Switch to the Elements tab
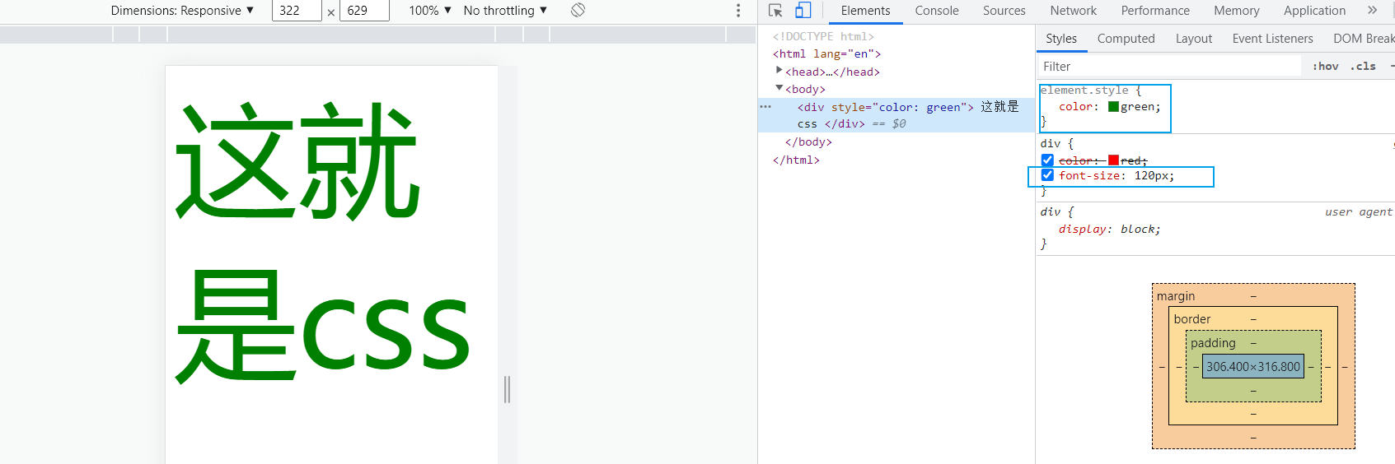The image size is (1395, 464). [x=865, y=11]
